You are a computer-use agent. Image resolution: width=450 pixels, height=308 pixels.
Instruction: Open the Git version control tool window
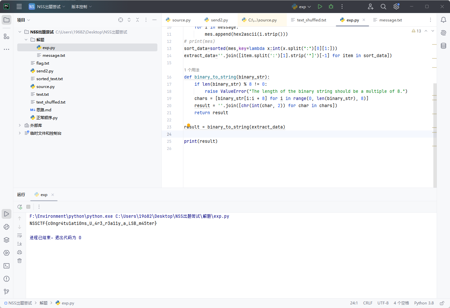[7, 292]
